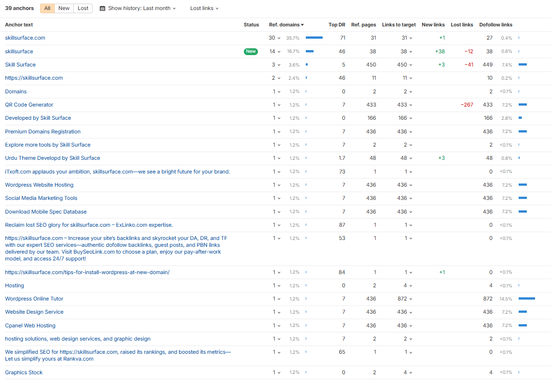Click Top DR value 87 in Reclaim lost SEO row
Image resolution: width=551 pixels, height=382 pixels.
[342, 225]
